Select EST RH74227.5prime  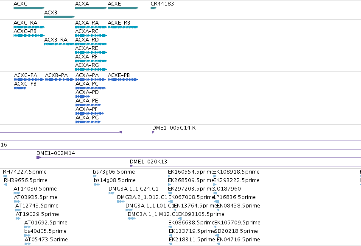[x=5, y=176]
